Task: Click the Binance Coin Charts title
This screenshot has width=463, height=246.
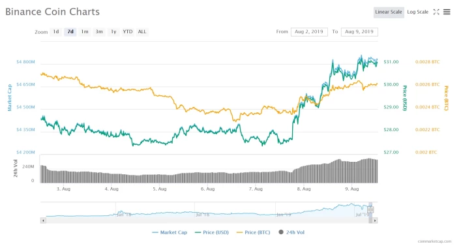Action: click(x=53, y=12)
